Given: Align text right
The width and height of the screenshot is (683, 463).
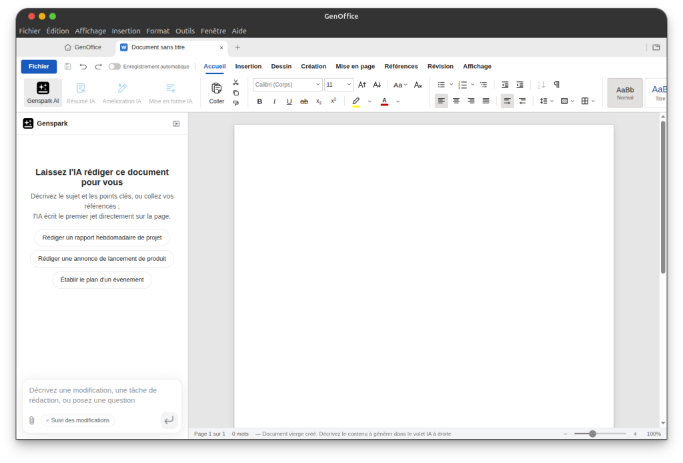Looking at the screenshot, I should coord(471,101).
